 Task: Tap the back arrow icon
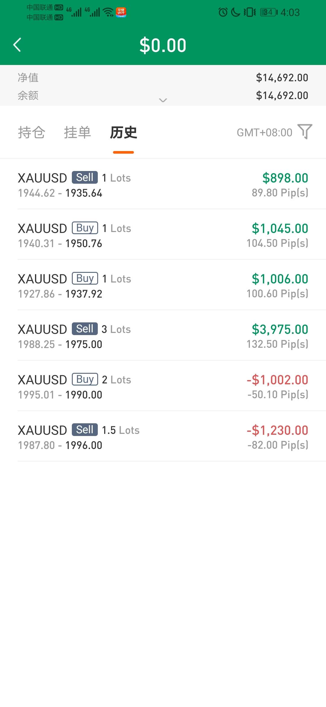(17, 45)
